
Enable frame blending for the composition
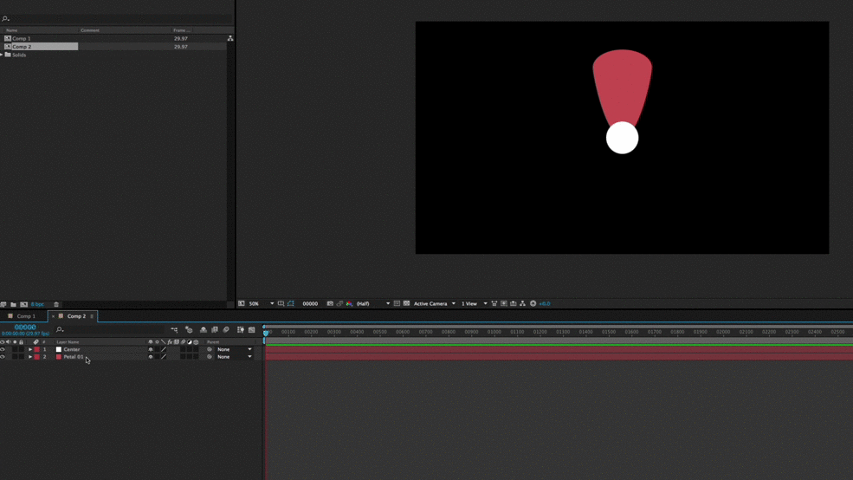[x=215, y=330]
